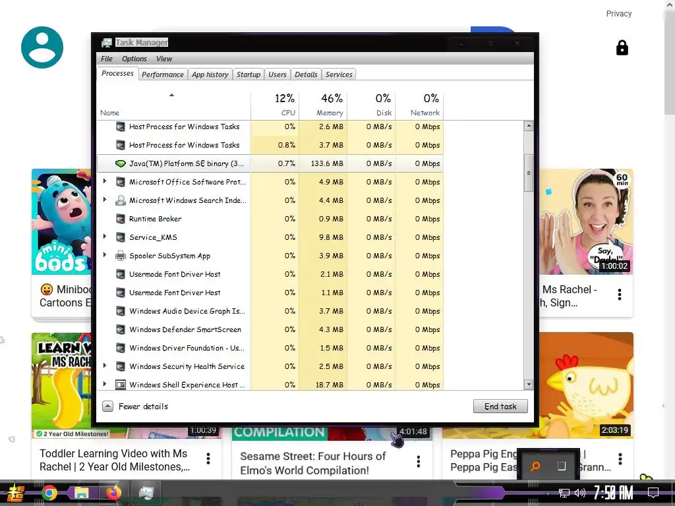Collapse view with Fewer details arrow
675x506 pixels.
[x=107, y=406]
